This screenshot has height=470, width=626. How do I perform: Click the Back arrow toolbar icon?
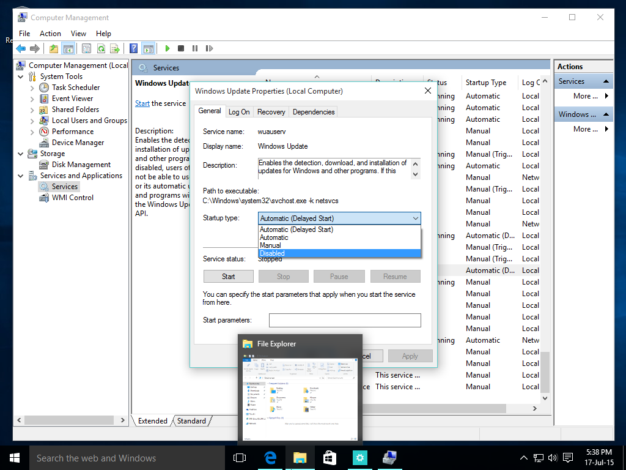21,49
